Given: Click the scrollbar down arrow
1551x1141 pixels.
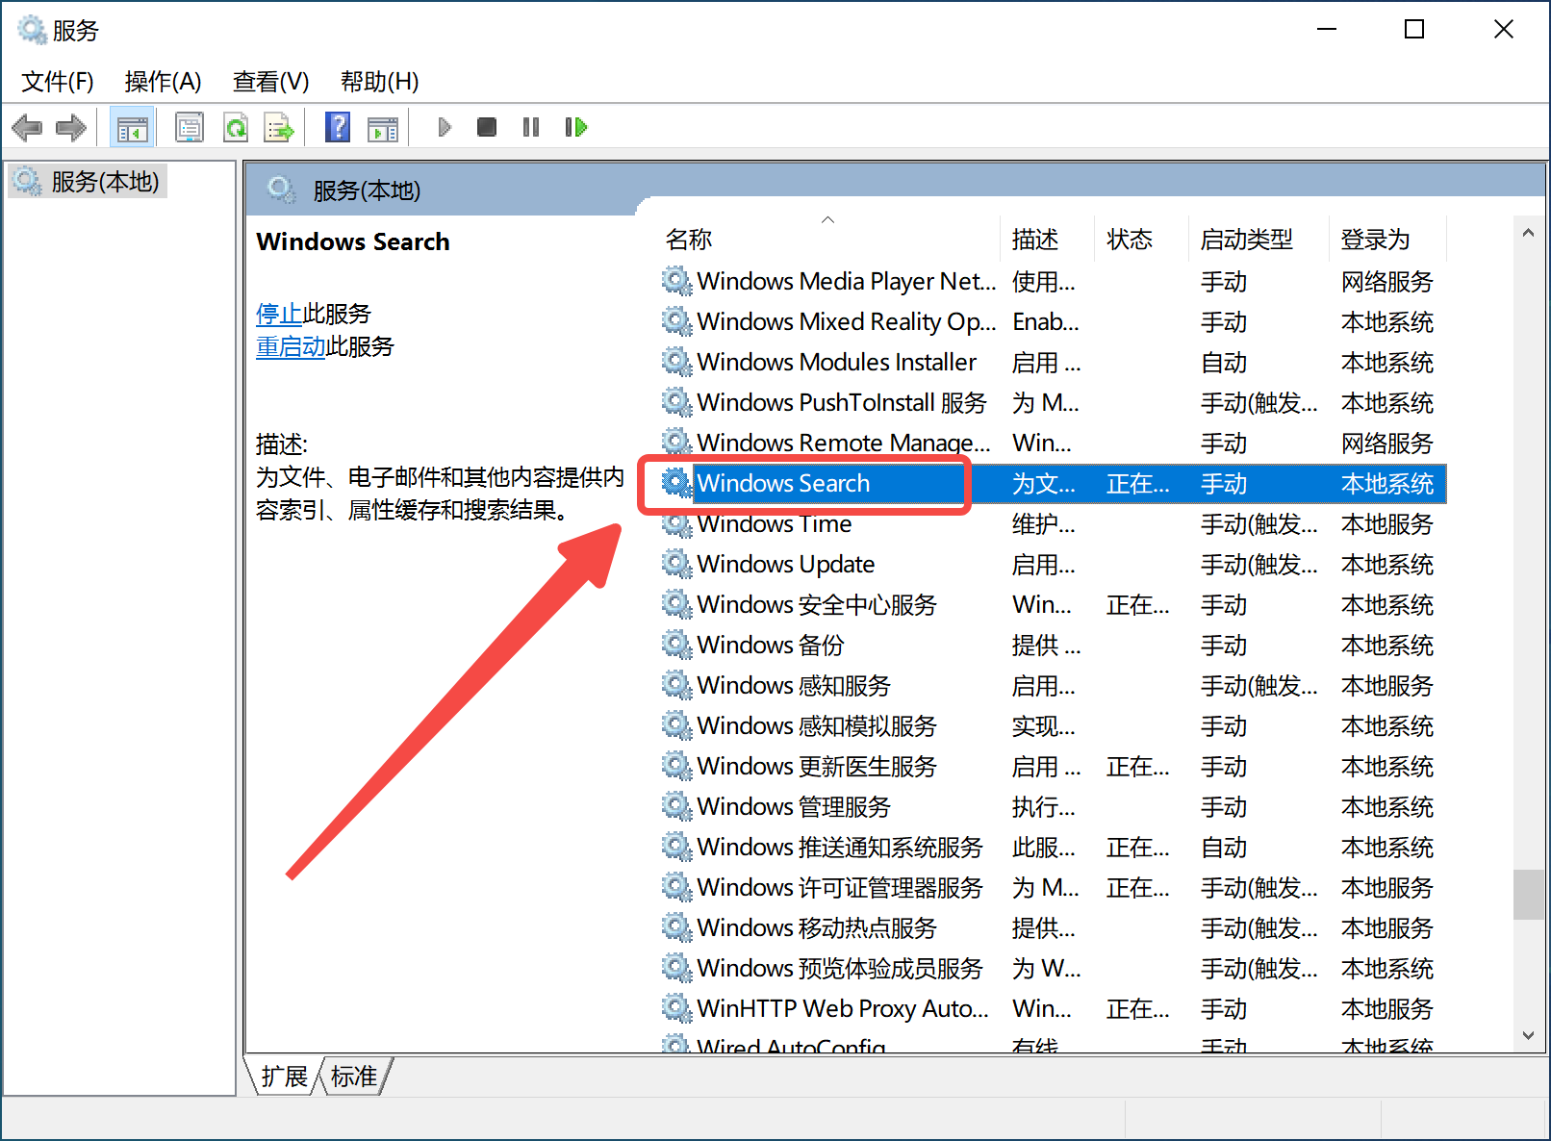Looking at the screenshot, I should tap(1528, 1037).
